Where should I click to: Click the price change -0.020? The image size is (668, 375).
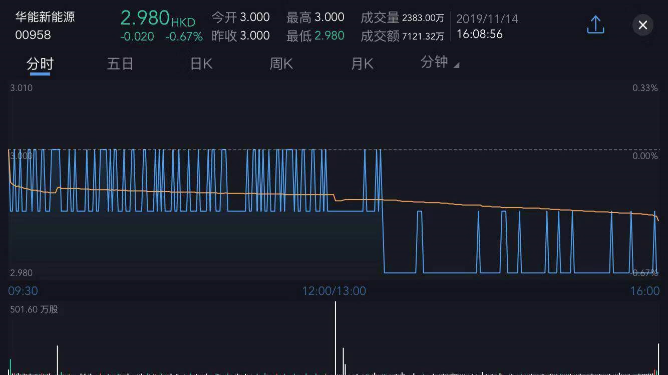137,36
